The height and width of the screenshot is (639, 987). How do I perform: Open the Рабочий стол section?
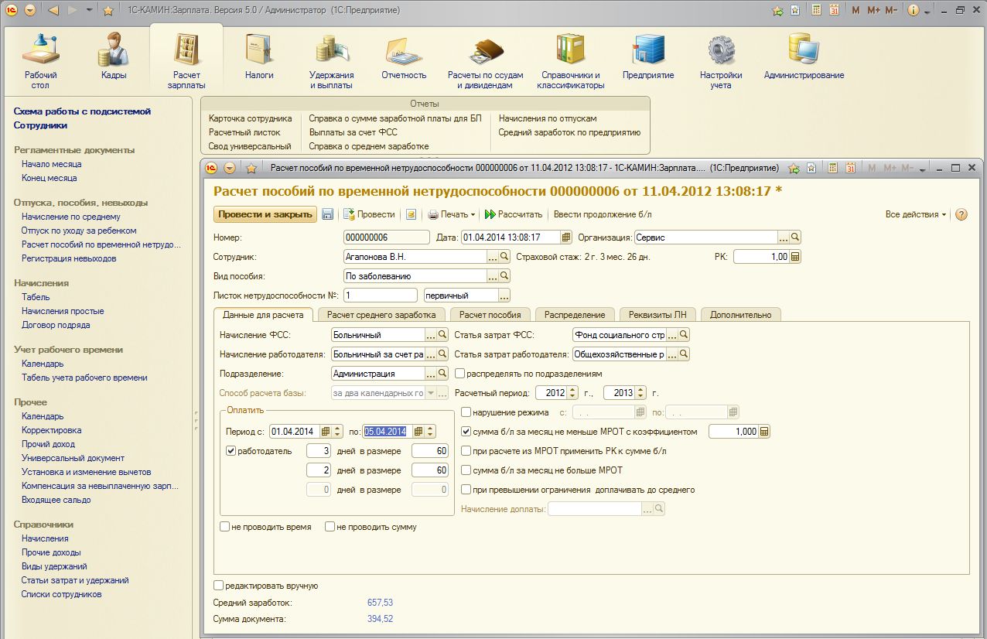pos(41,61)
